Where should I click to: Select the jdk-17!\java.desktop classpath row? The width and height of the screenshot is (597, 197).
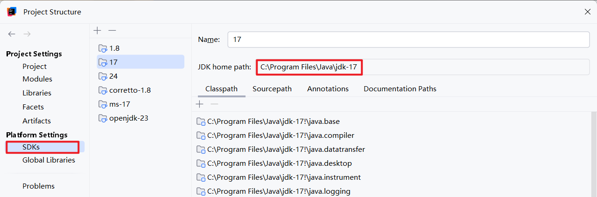392,163
